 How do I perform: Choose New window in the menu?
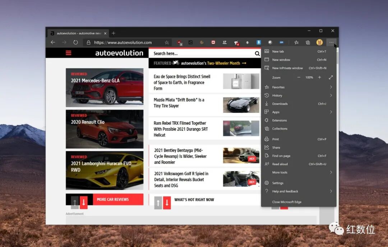coord(299,60)
